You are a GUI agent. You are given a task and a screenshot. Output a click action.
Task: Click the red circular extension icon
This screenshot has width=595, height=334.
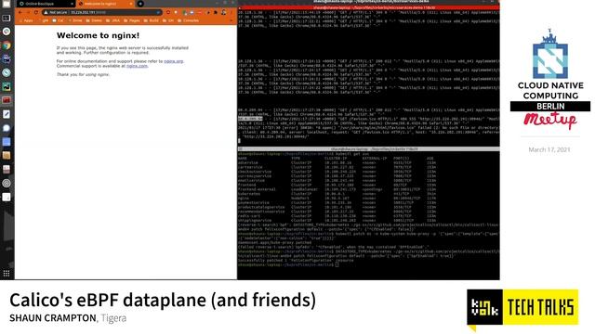click(x=168, y=12)
